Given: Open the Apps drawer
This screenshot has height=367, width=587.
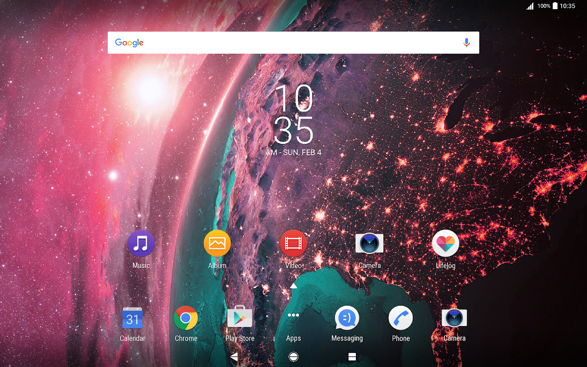Looking at the screenshot, I should [x=293, y=315].
